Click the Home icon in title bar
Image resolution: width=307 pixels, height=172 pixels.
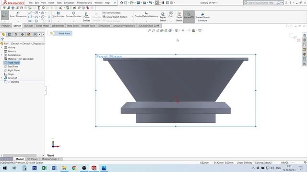tap(121, 3)
